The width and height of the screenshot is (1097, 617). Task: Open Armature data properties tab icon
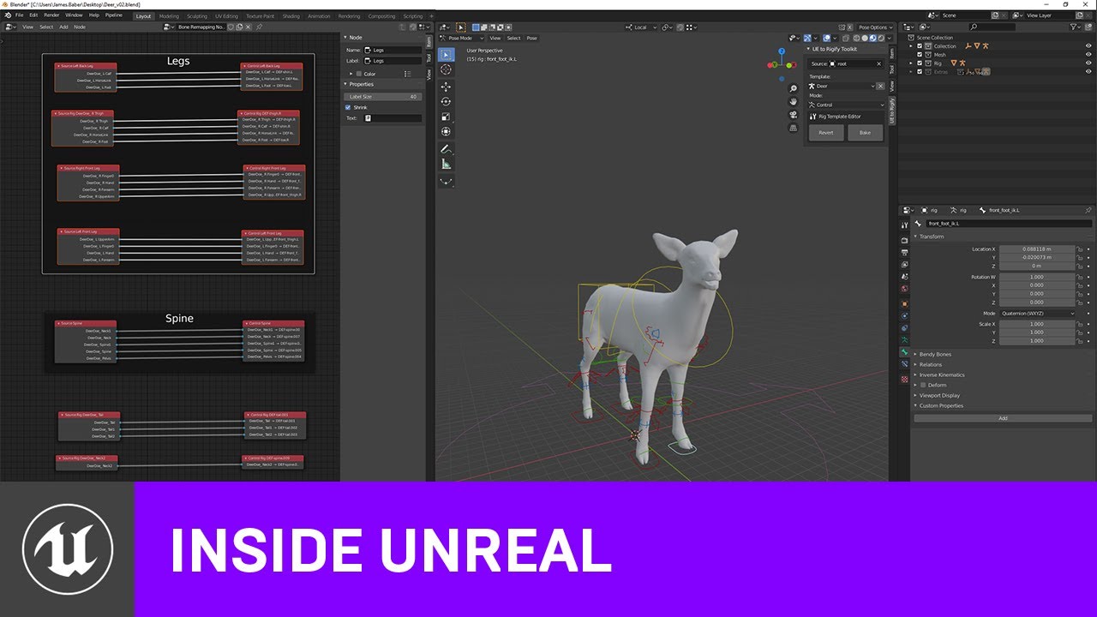[x=904, y=340]
